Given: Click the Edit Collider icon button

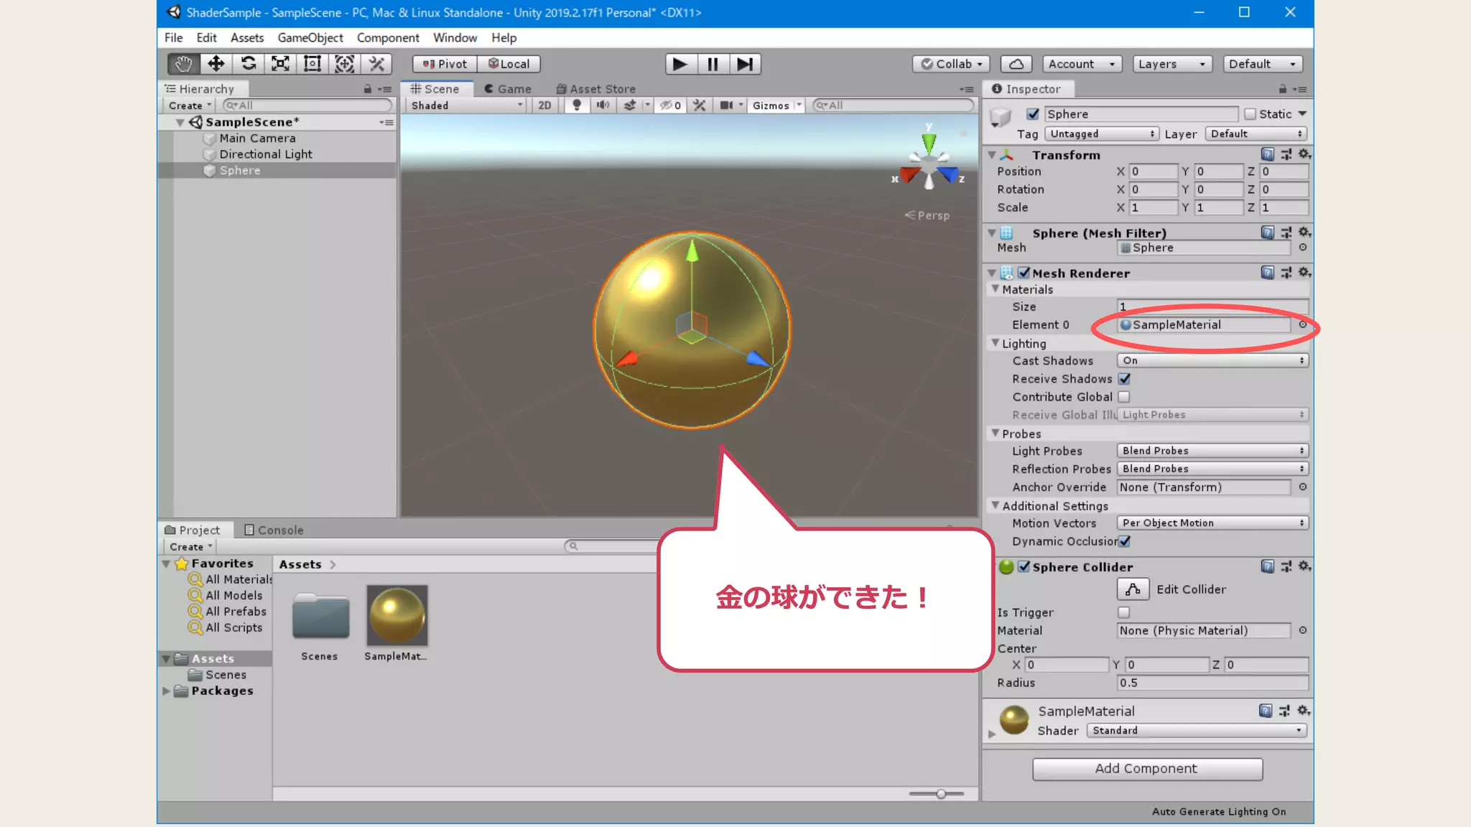Looking at the screenshot, I should coord(1133,589).
